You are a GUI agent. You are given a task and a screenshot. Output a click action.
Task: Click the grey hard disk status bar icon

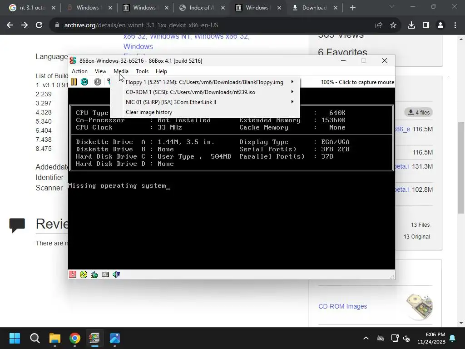pyautogui.click(x=105, y=274)
